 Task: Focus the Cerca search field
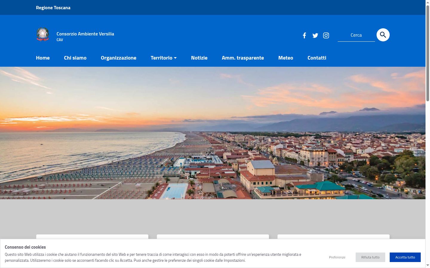pyautogui.click(x=356, y=35)
